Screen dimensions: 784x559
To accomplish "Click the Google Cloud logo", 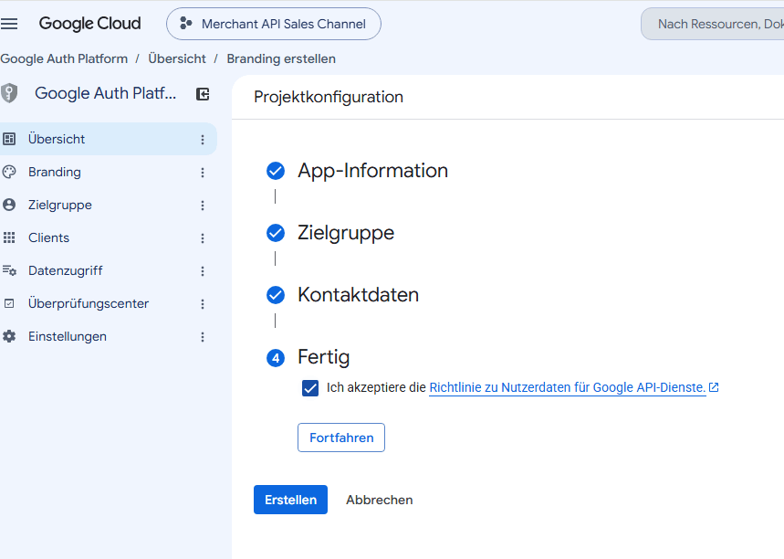I will point(90,24).
